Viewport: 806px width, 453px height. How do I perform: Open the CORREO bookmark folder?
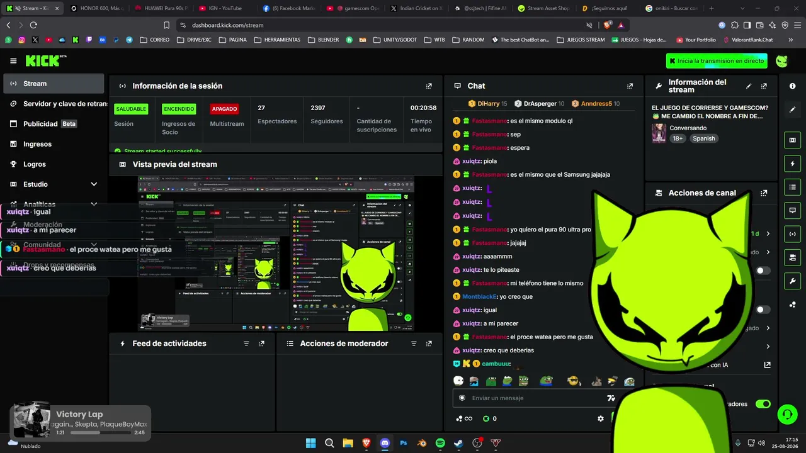tap(154, 40)
